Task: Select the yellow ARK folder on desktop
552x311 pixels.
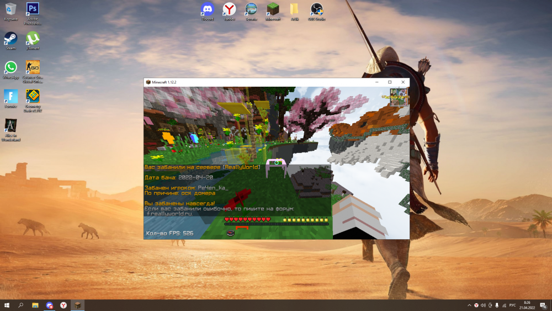Action: (295, 12)
